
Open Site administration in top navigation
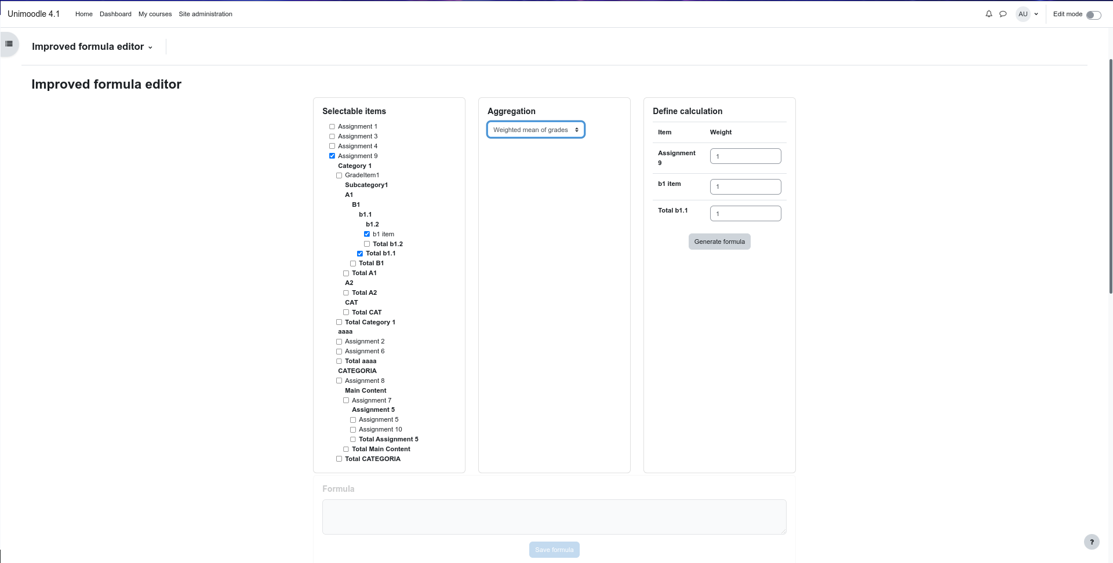tap(205, 14)
